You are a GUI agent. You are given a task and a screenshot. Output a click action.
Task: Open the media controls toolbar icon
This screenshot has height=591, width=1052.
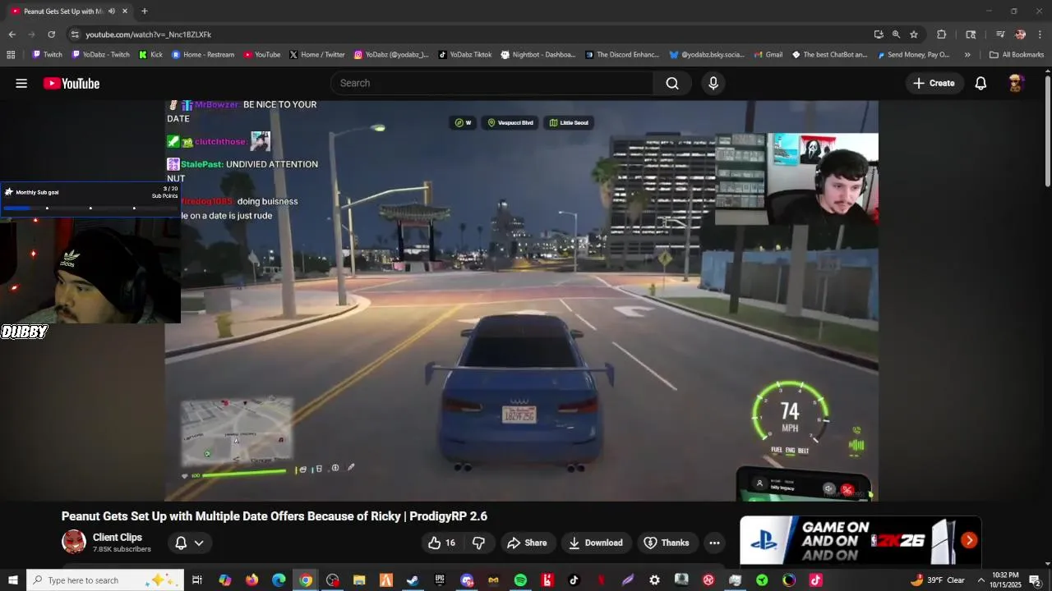click(1000, 34)
